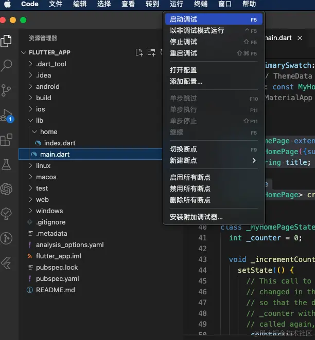Open the Testing flask icon
Screen dimensions: 315x340
[6, 164]
